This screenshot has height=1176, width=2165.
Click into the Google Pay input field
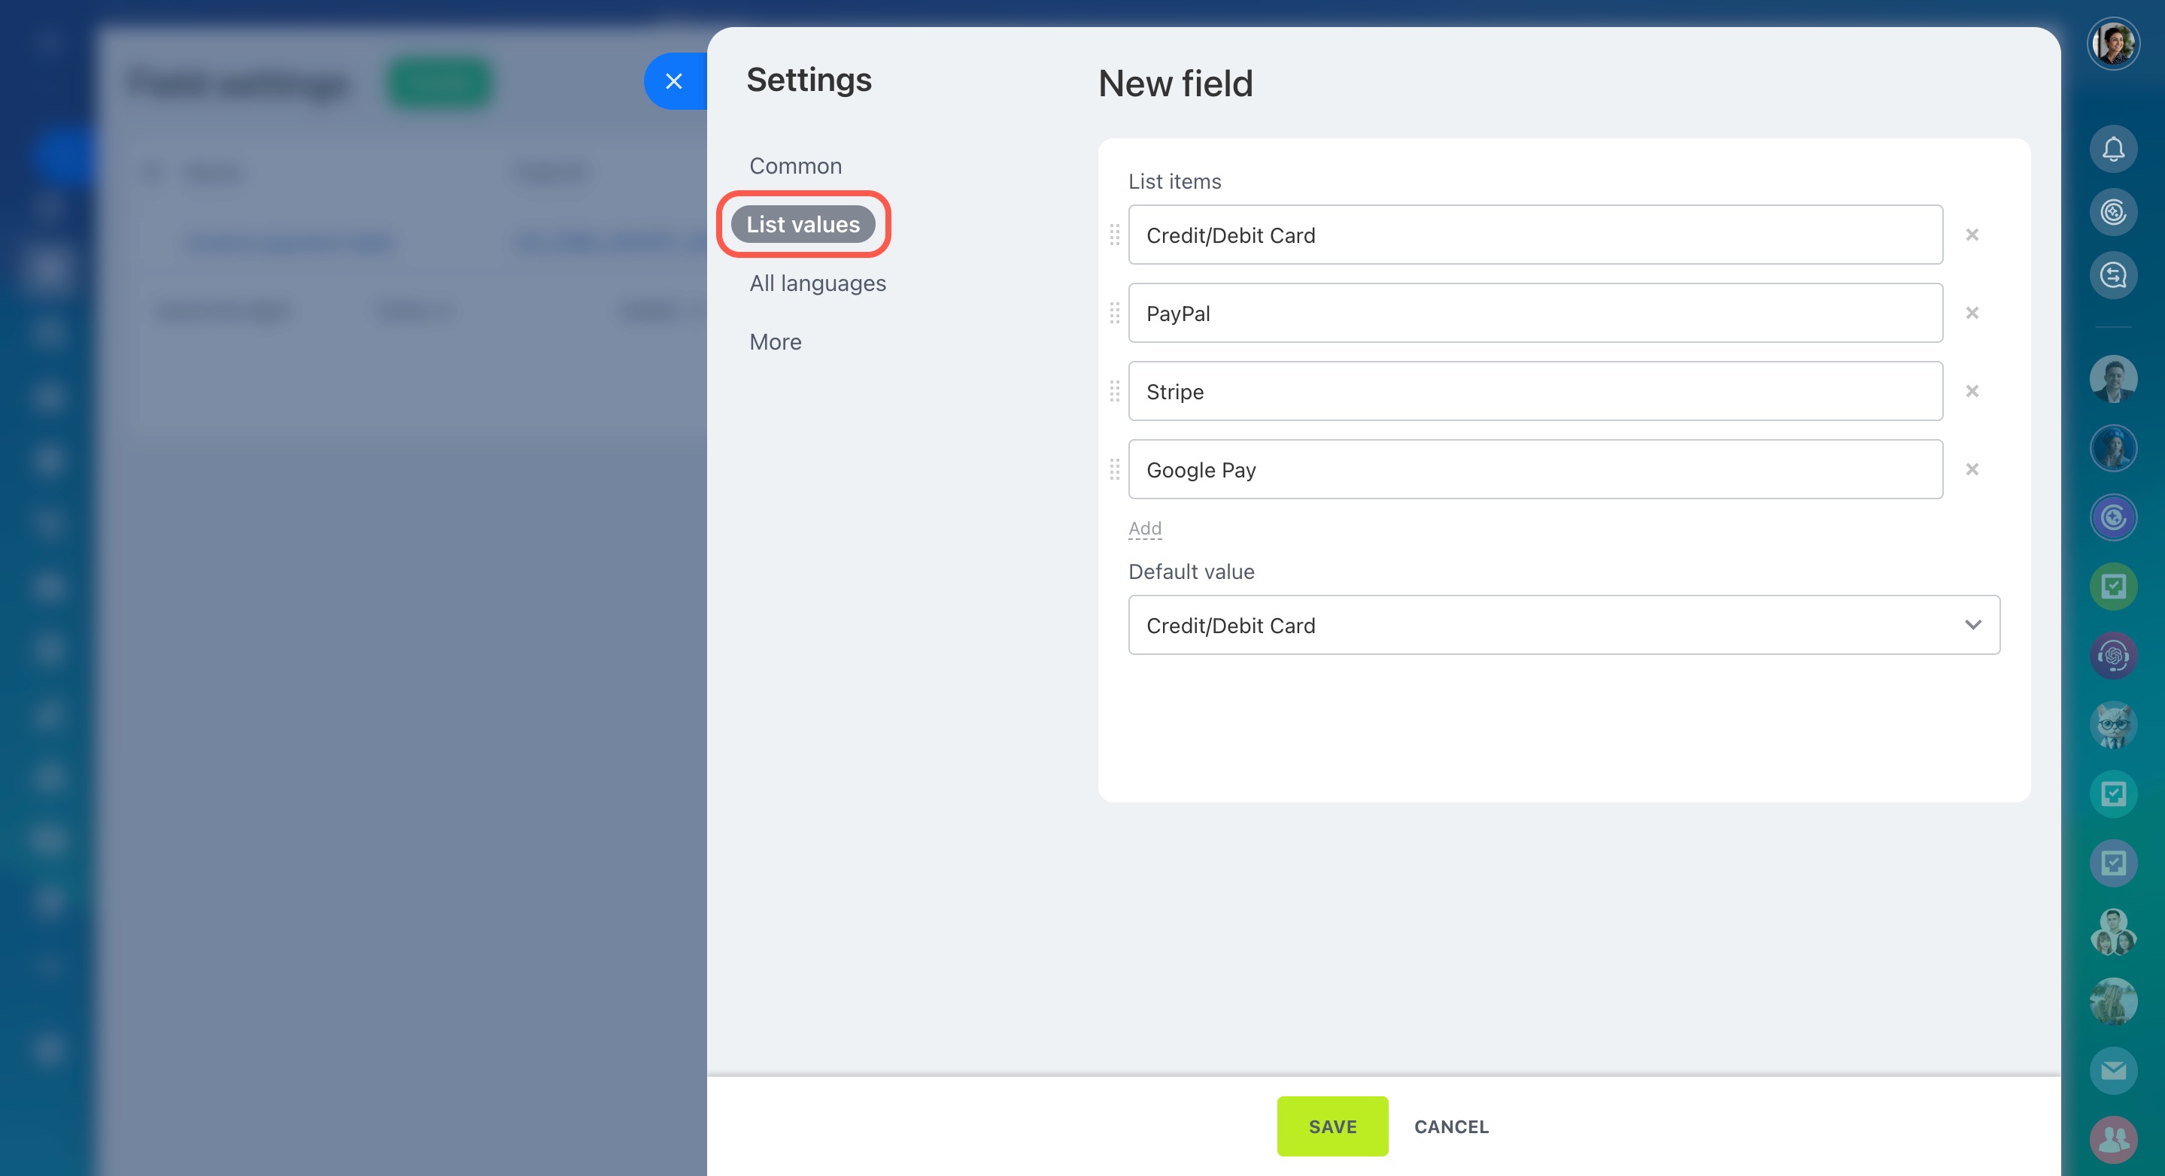click(x=1535, y=469)
